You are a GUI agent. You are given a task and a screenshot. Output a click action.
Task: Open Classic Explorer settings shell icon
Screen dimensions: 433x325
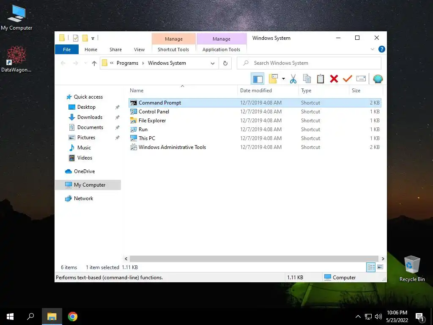click(x=378, y=79)
